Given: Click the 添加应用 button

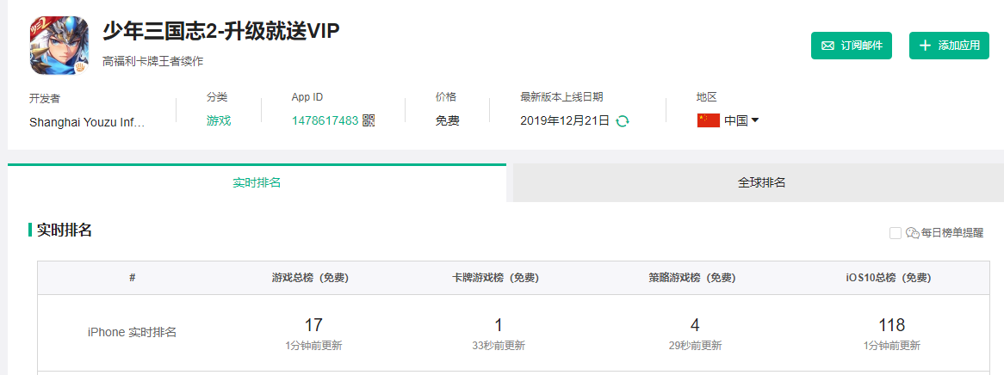Looking at the screenshot, I should tap(949, 46).
